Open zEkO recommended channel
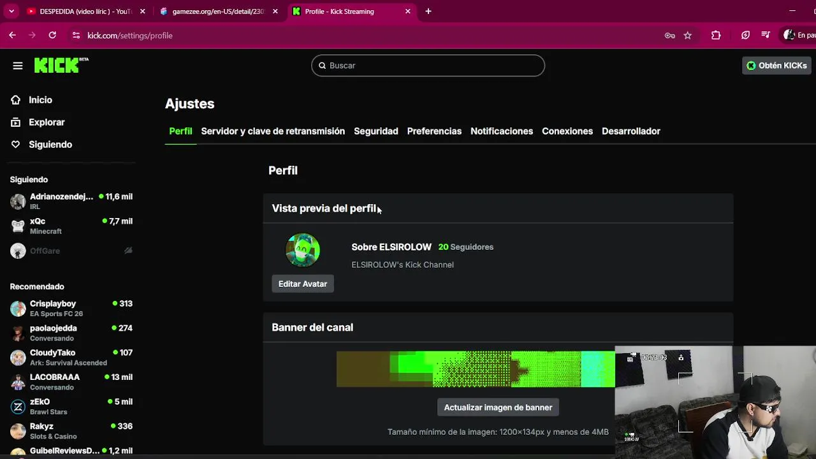The width and height of the screenshot is (816, 459). pyautogui.click(x=71, y=406)
